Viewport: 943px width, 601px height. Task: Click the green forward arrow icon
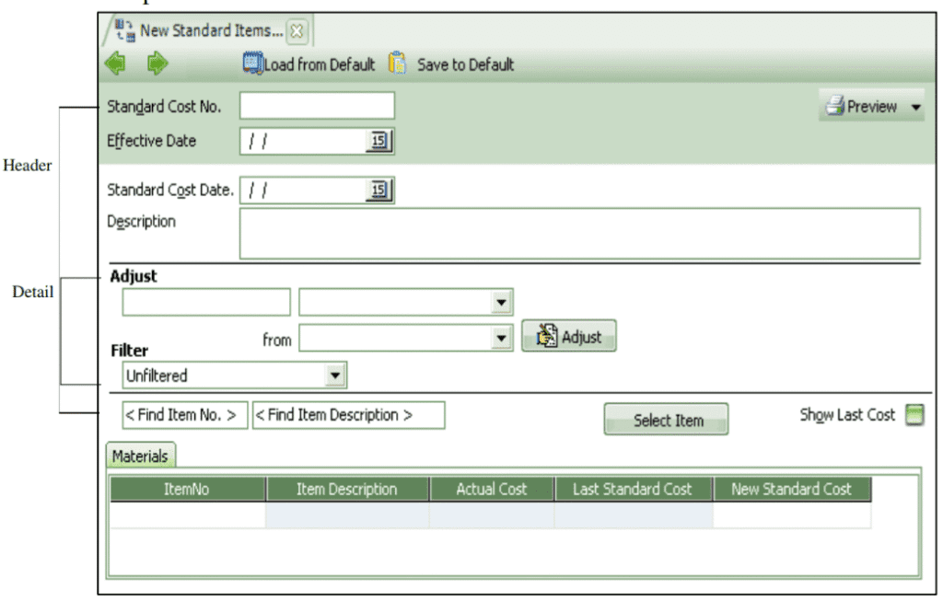157,64
